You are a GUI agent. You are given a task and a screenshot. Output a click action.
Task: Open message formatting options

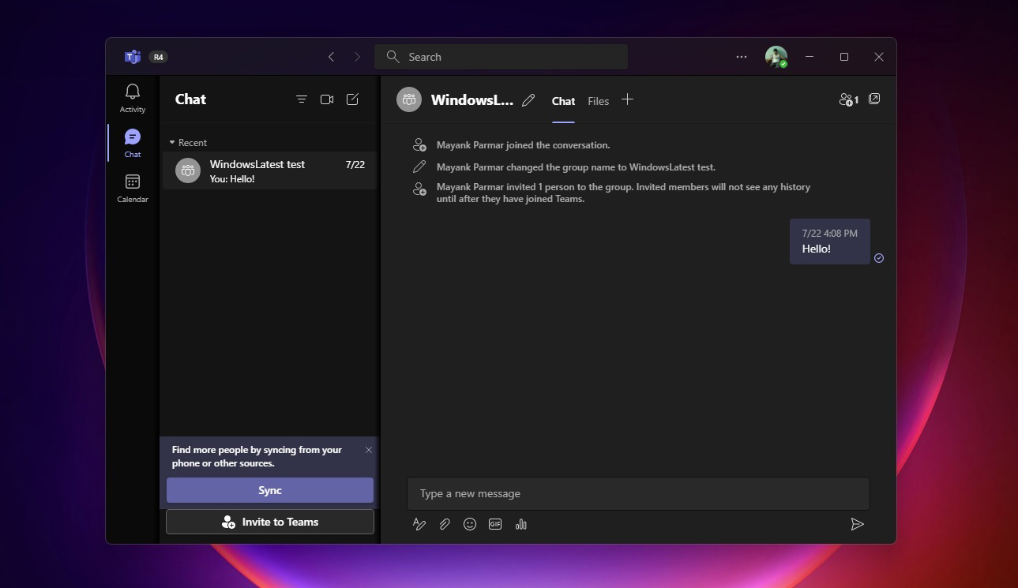click(419, 524)
